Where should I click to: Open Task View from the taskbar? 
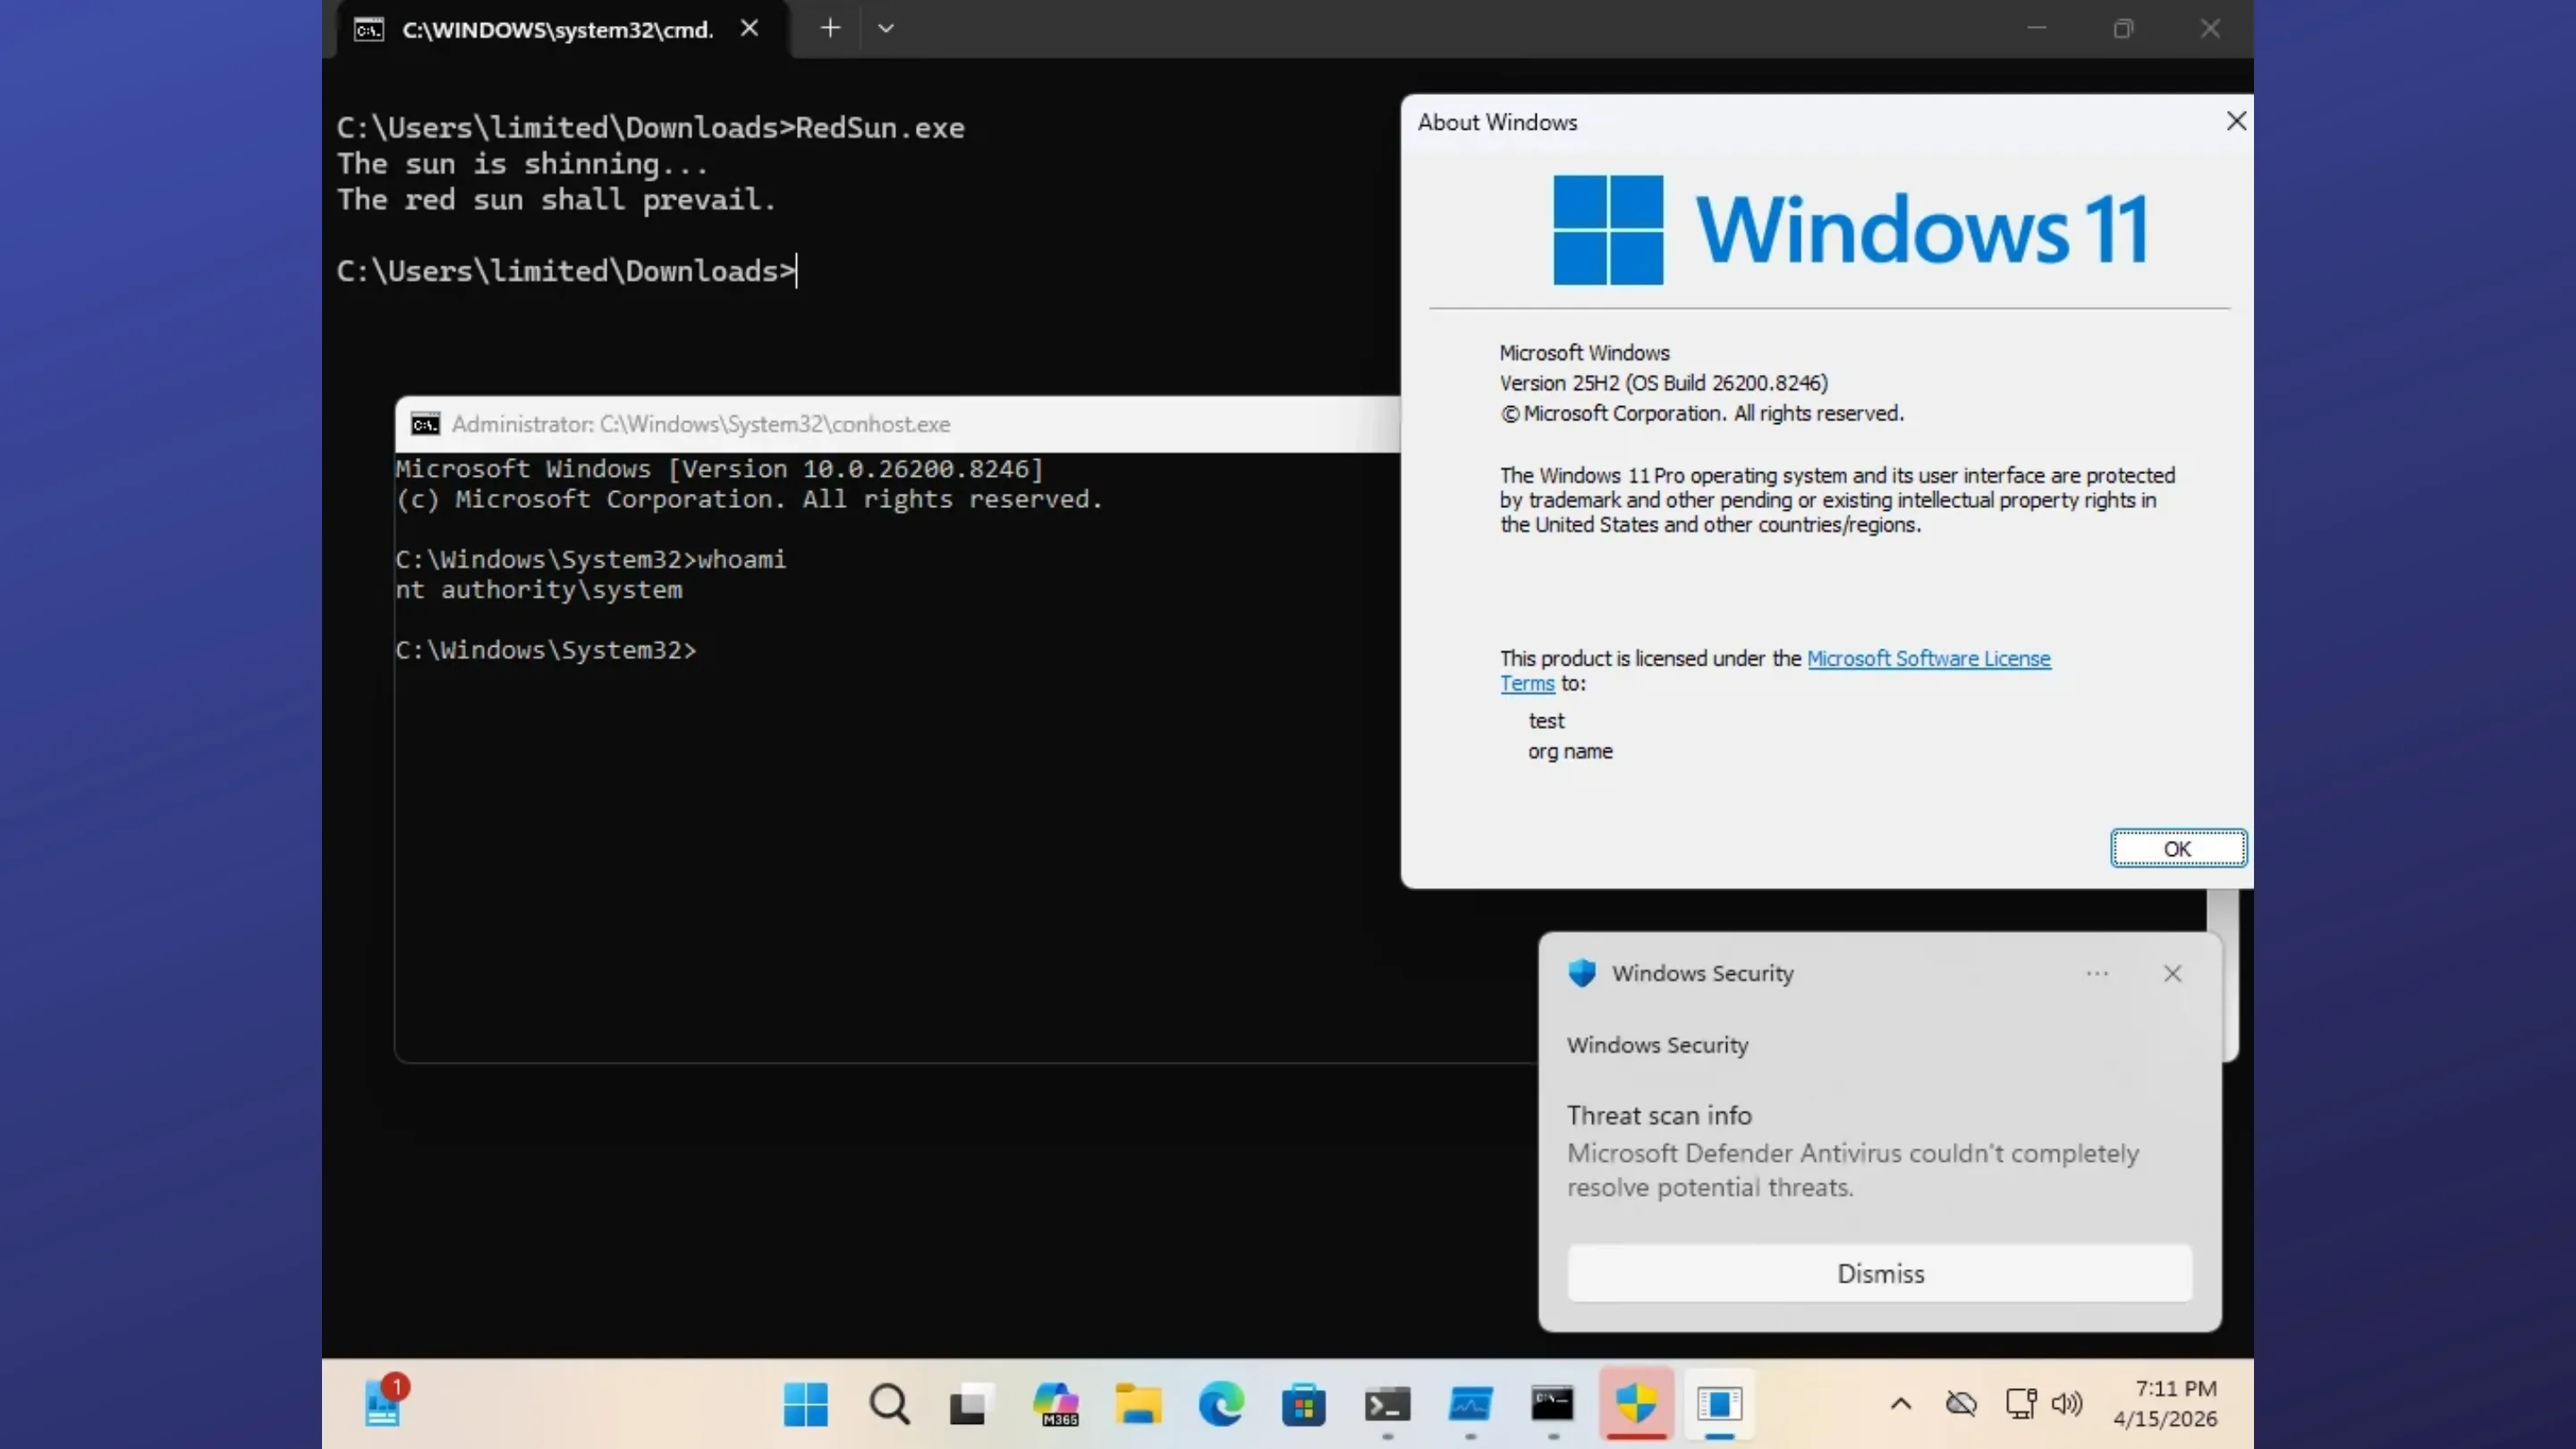[971, 1404]
